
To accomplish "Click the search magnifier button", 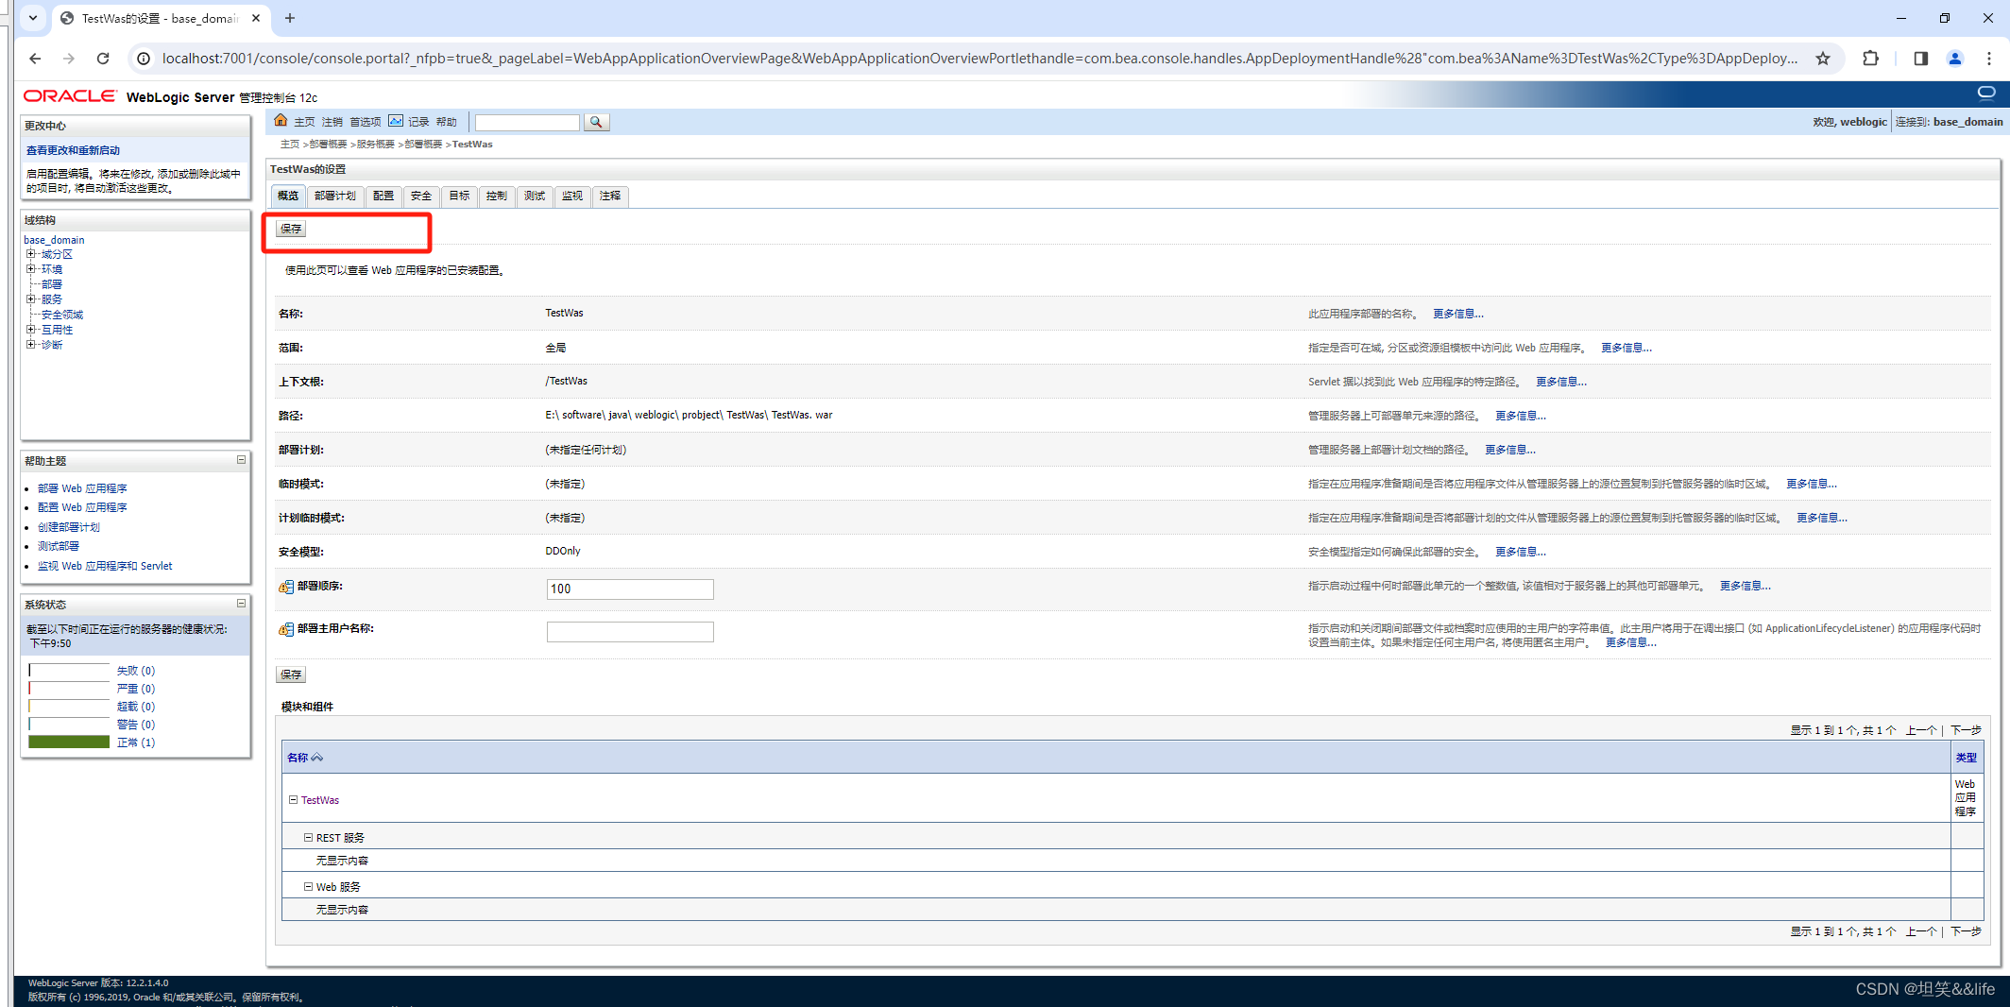I will (596, 122).
